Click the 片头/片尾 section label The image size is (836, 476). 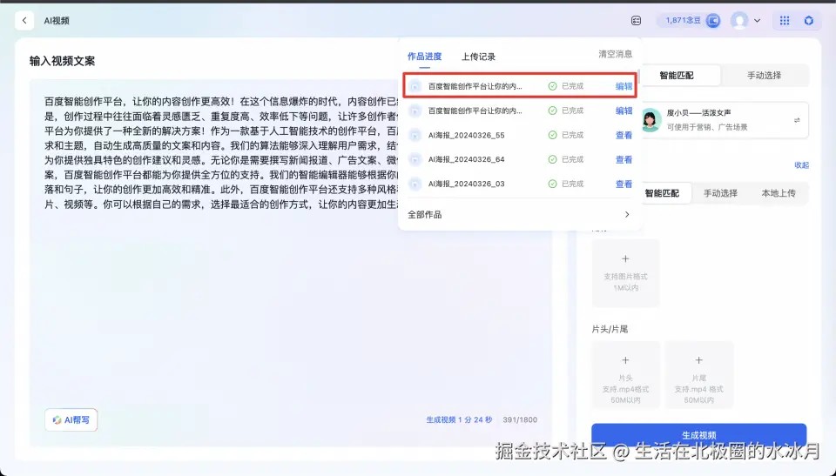point(610,330)
